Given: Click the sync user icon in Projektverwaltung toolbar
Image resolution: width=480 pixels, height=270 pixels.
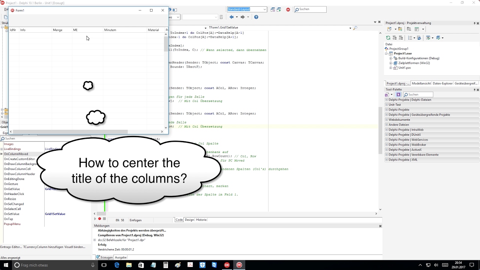Looking at the screenshot, I should coord(419,38).
